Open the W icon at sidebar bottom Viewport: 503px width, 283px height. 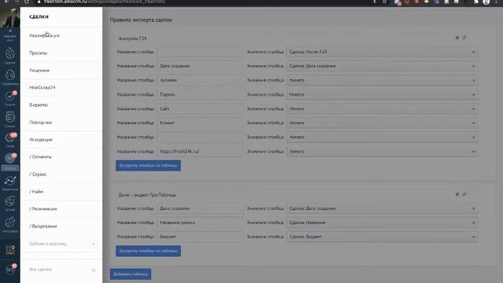pyautogui.click(x=10, y=270)
